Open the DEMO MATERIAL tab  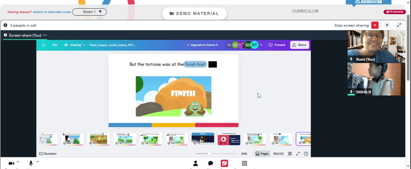194,14
